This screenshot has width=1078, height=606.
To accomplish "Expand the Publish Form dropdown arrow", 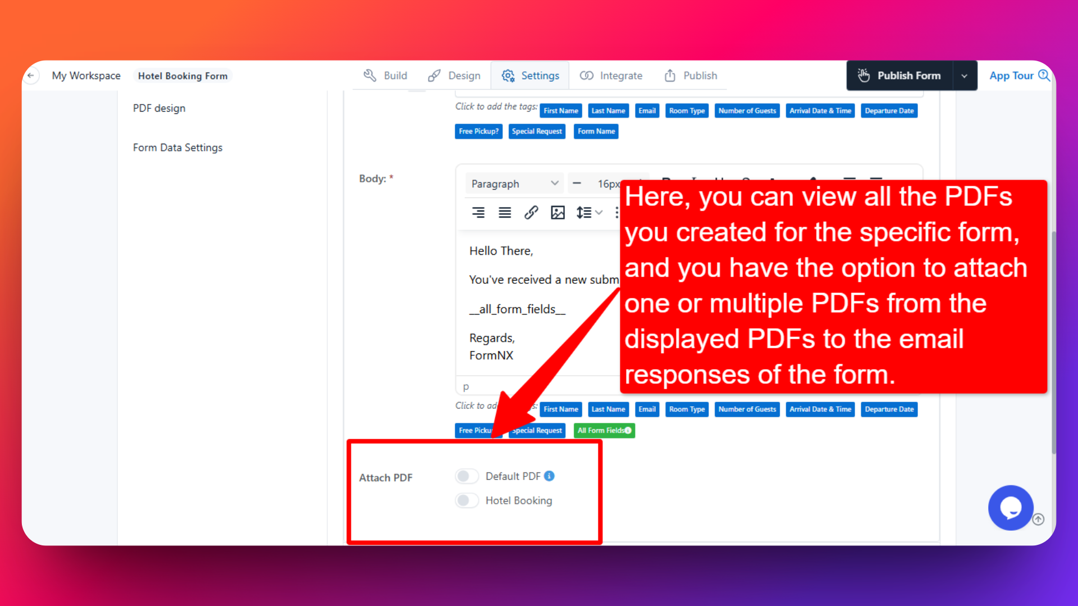I will 965,76.
